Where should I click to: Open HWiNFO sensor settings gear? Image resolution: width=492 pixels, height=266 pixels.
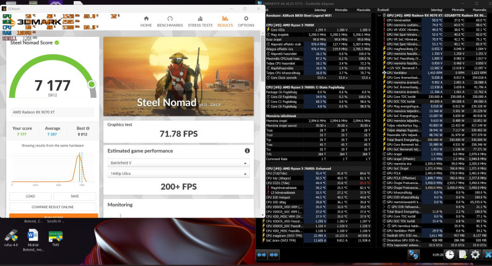pos(475,254)
